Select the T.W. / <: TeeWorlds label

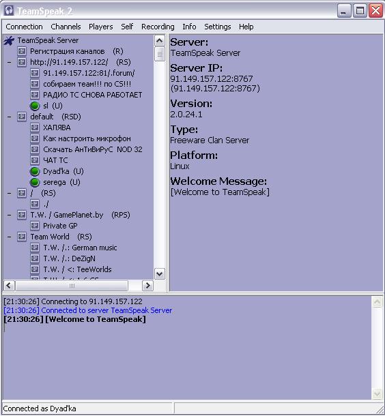[x=77, y=269]
